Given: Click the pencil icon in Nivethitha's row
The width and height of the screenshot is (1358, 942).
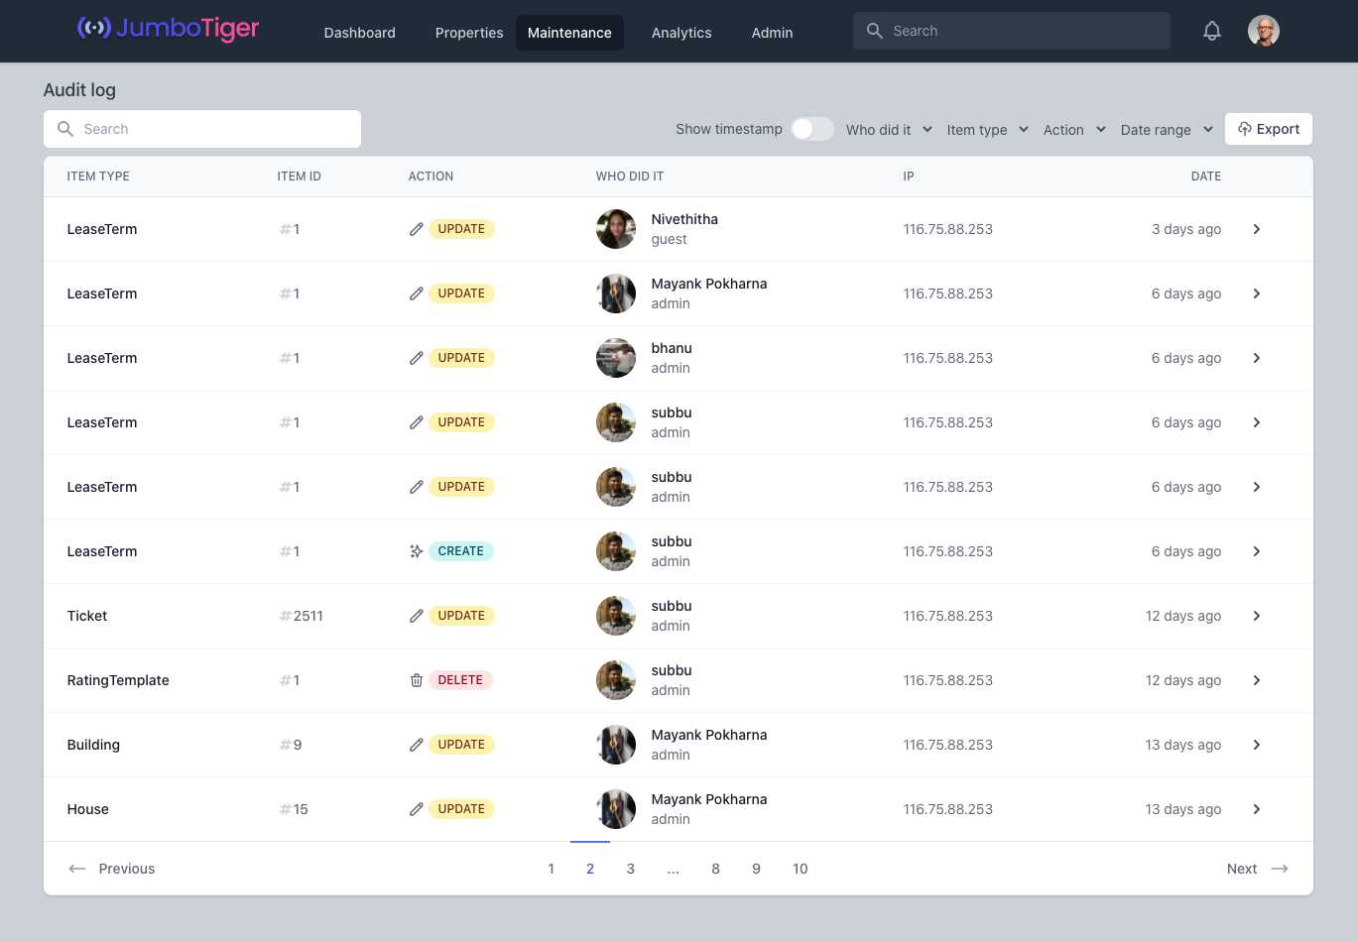Looking at the screenshot, I should click(x=417, y=229).
